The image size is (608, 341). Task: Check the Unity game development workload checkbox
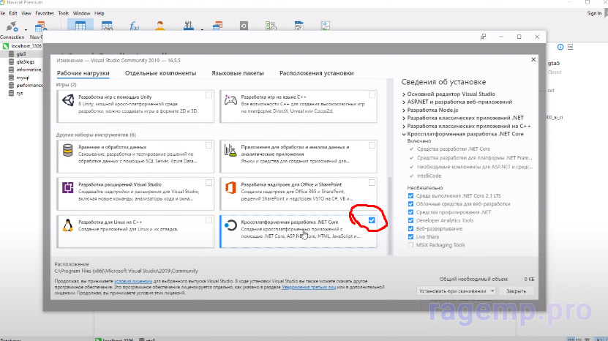tap(209, 95)
